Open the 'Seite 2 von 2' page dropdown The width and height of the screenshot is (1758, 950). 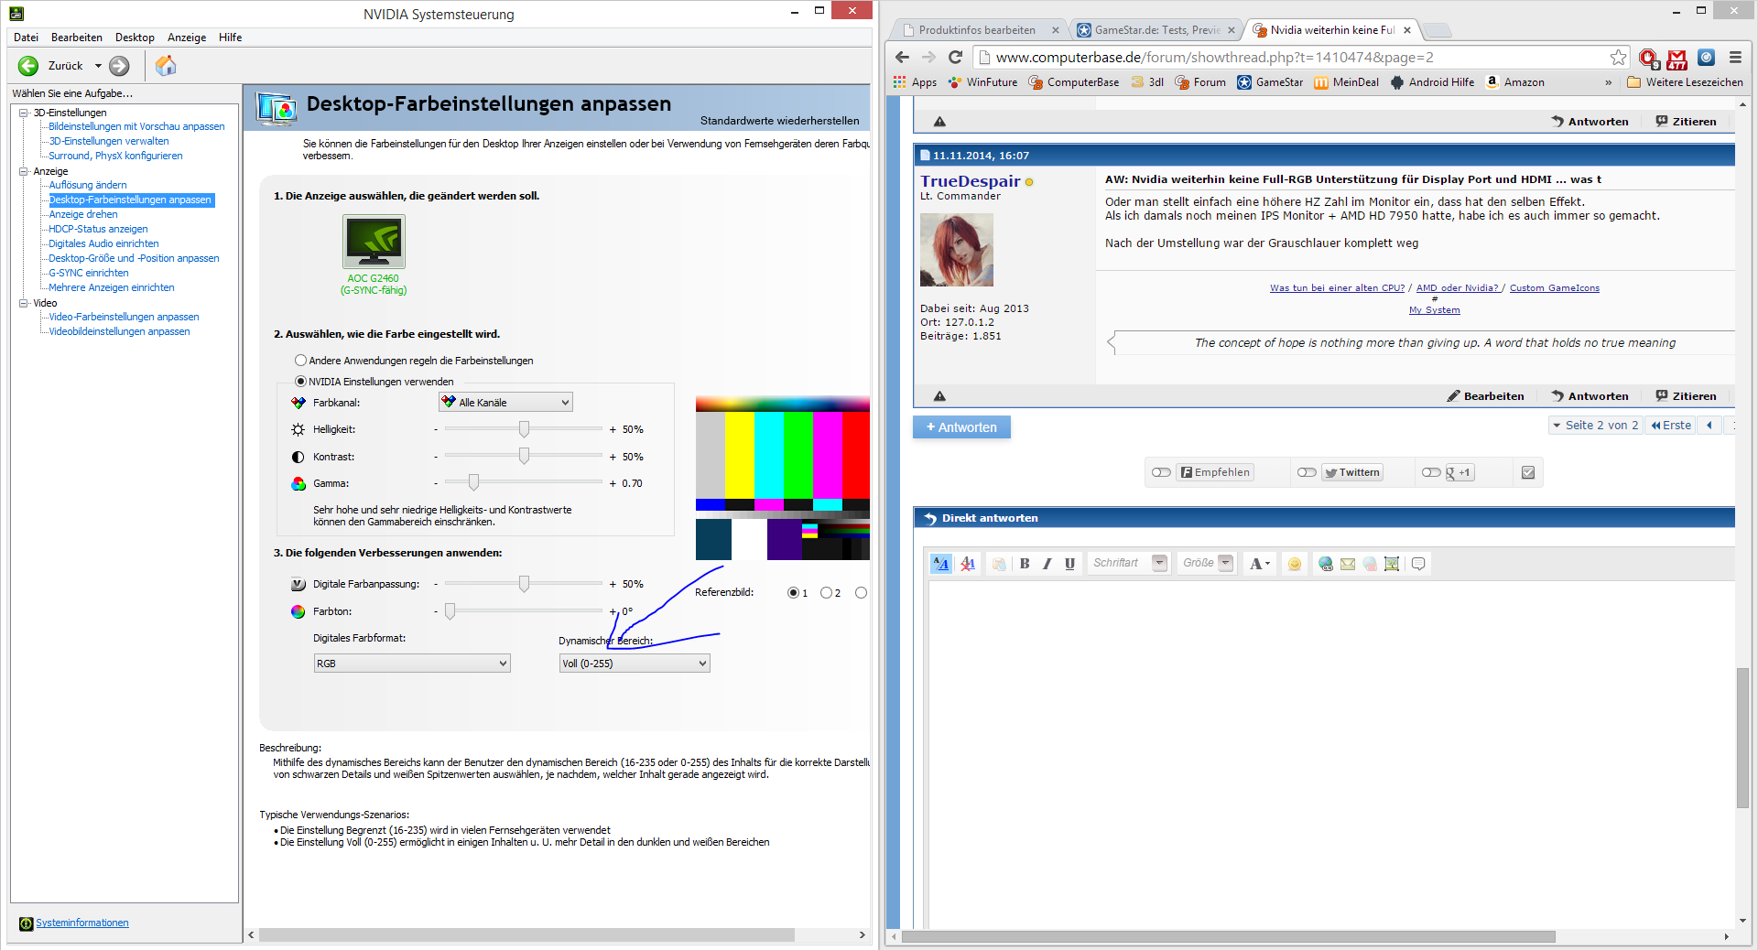coord(1596,426)
